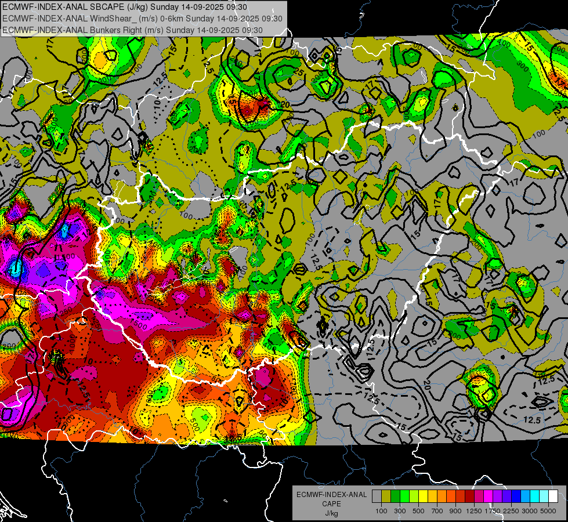Select the dark green legend swatch

(395, 496)
